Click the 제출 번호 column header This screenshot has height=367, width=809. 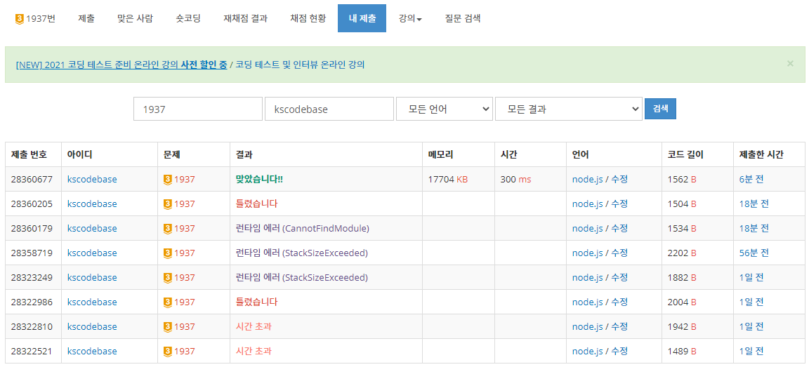[29, 154]
